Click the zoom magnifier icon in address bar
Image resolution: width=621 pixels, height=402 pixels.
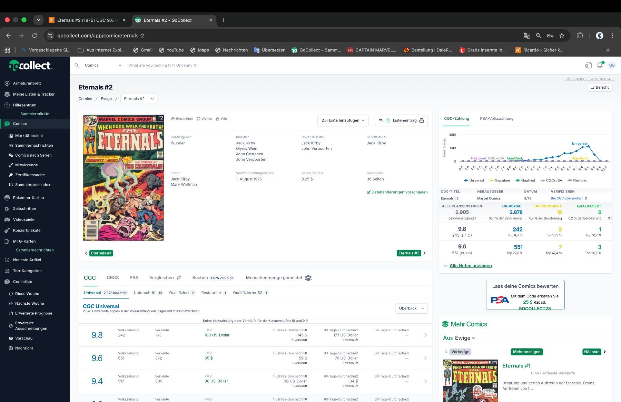click(538, 36)
